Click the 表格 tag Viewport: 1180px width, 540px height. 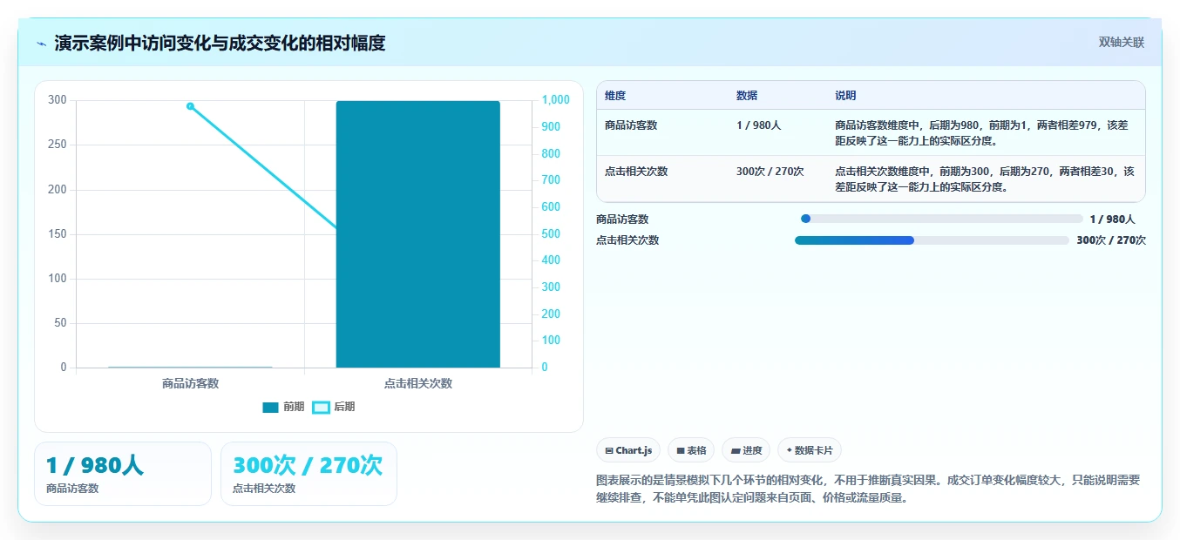691,450
